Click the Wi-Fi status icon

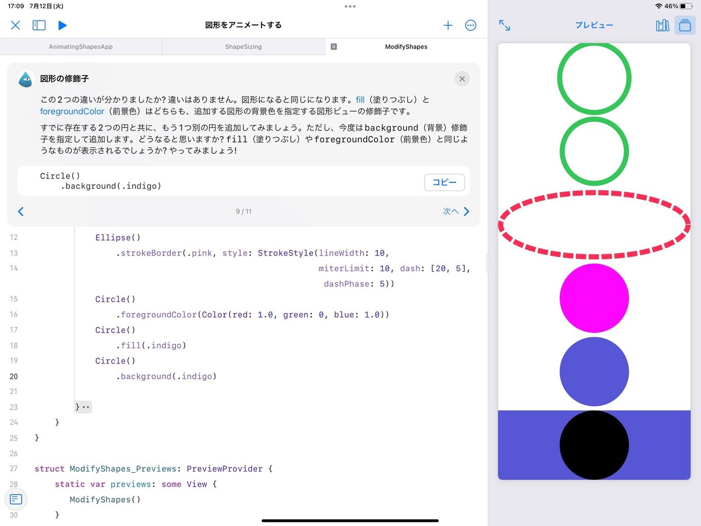coord(659,6)
